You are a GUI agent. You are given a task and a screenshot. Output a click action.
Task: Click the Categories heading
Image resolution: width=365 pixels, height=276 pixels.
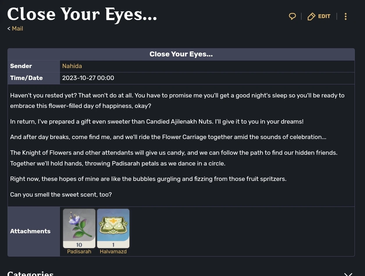coord(30,273)
